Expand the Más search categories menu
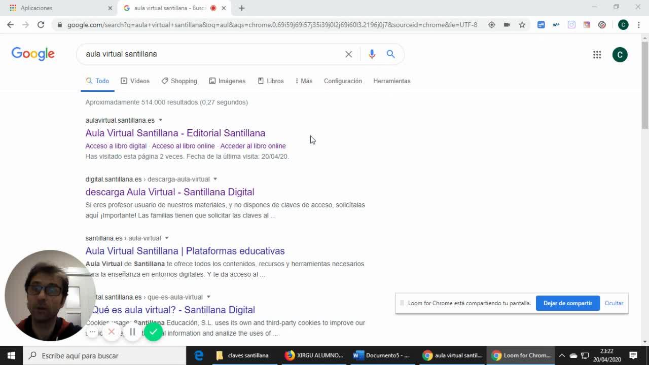 click(304, 81)
